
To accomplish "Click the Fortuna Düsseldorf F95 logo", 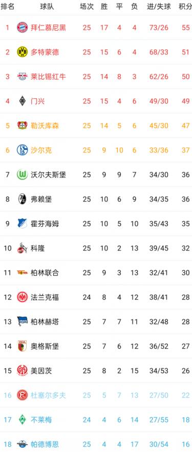I will tap(22, 395).
